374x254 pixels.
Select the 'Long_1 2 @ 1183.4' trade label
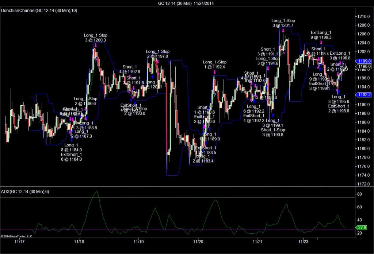(x=203, y=159)
